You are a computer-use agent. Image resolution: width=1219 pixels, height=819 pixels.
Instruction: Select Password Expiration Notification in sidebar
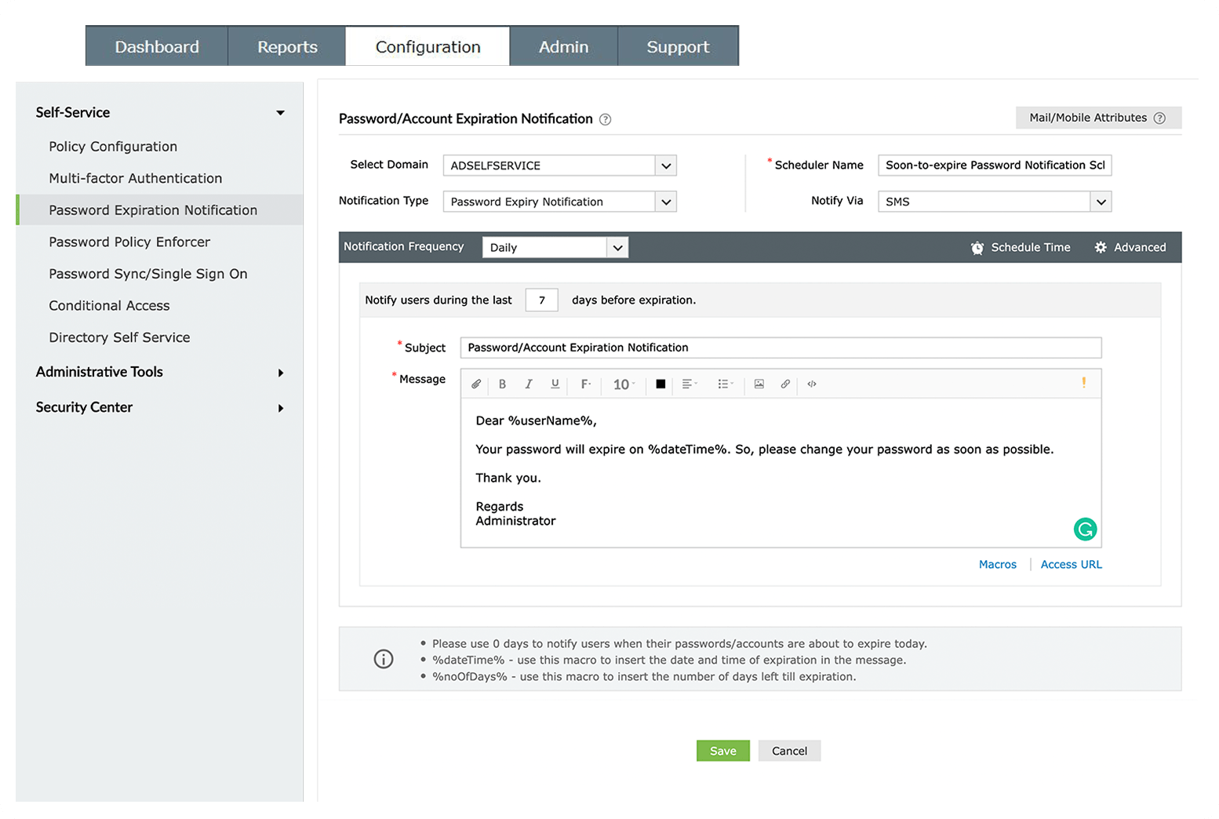pyautogui.click(x=159, y=210)
